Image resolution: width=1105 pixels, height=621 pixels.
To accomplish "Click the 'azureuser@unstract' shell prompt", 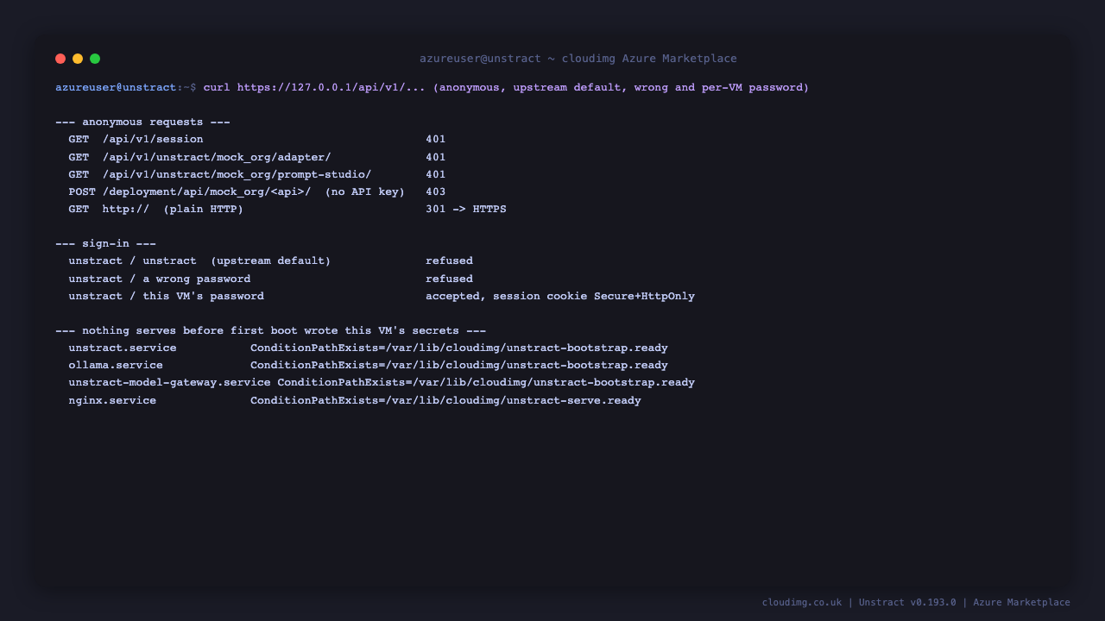I will click(x=116, y=88).
